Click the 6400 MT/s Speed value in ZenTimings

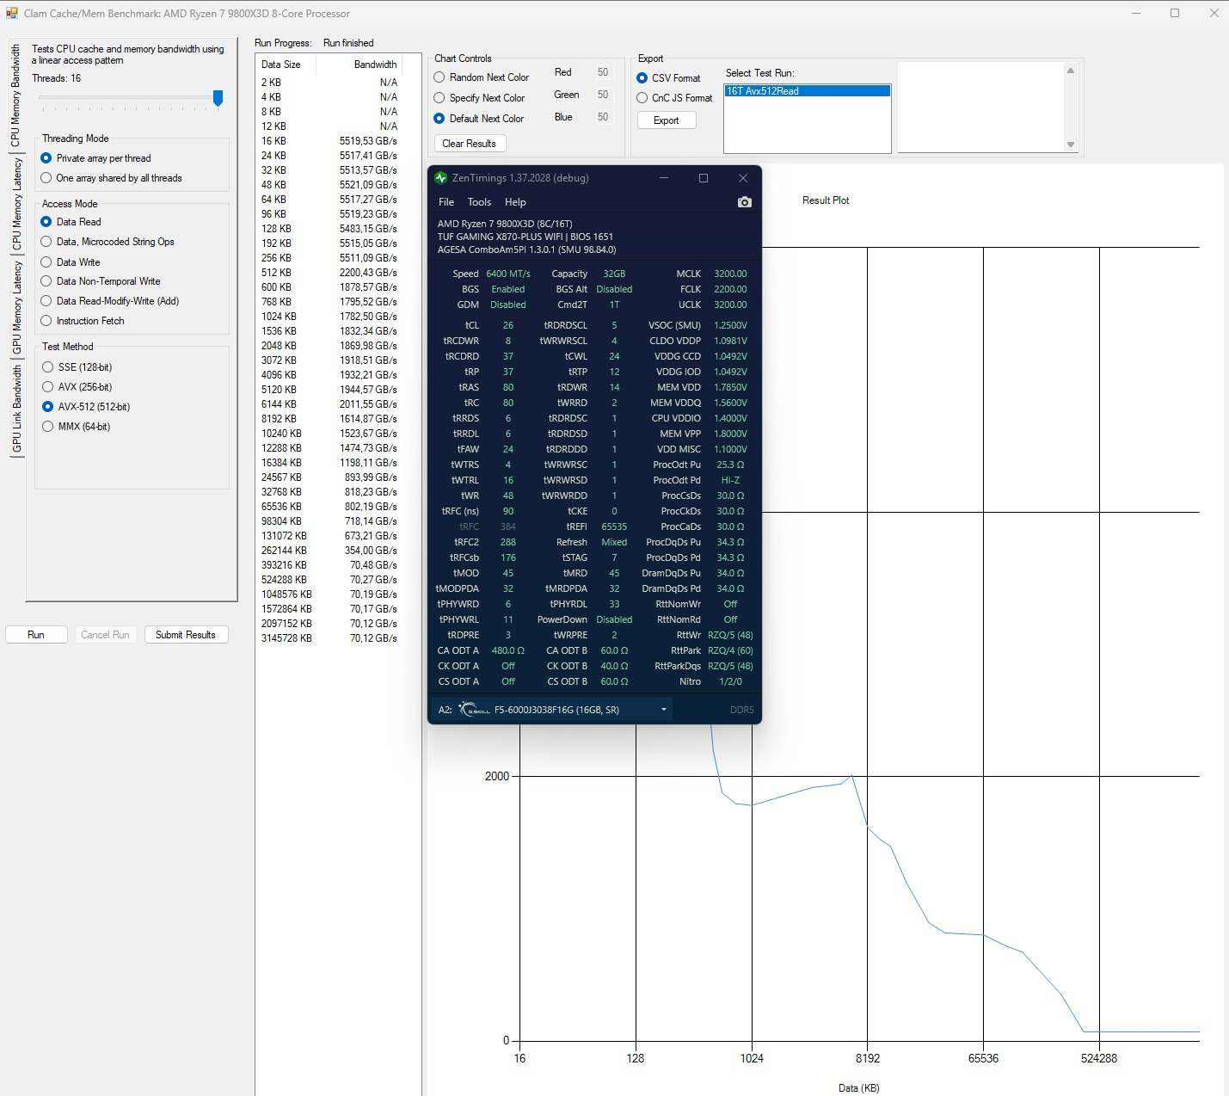(508, 274)
